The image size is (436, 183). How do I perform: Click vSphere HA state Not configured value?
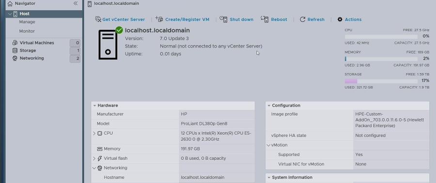coord(371,136)
